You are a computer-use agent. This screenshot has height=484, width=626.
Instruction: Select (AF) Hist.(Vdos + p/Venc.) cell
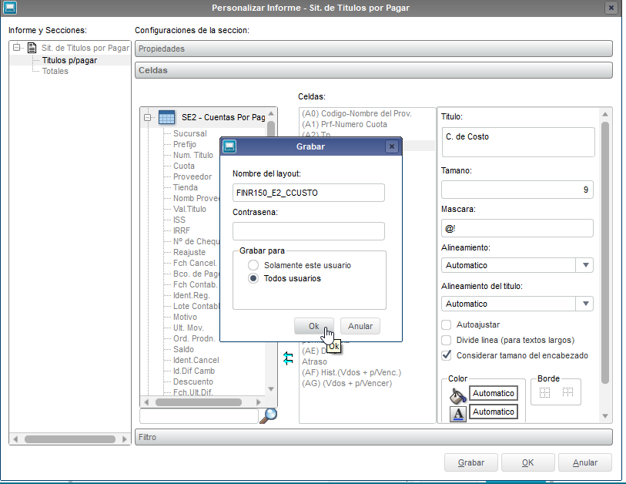click(x=351, y=372)
